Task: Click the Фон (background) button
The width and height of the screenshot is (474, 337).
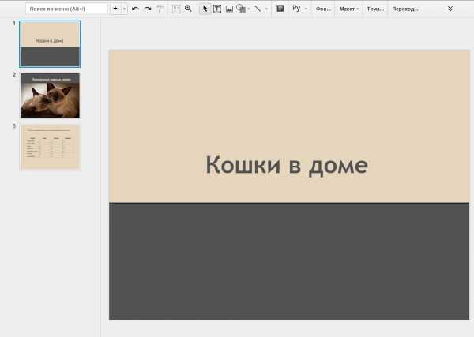Action: (x=323, y=9)
